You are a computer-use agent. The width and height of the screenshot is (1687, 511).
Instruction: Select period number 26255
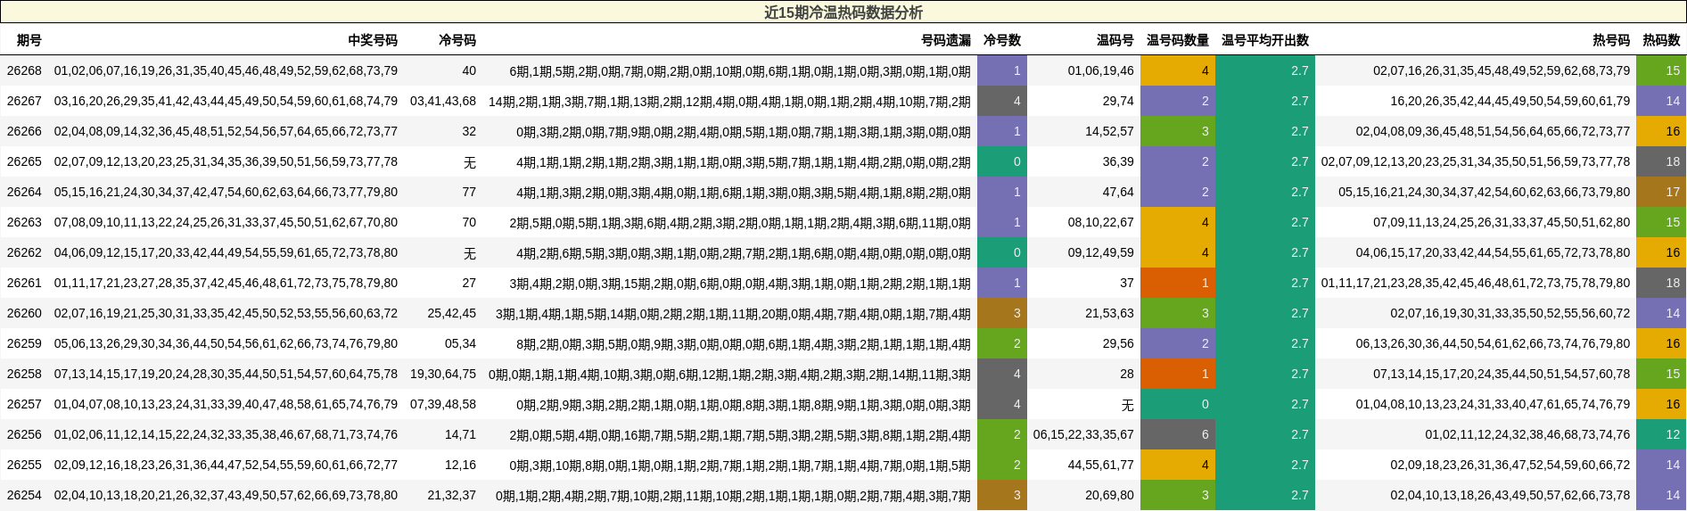click(x=24, y=465)
